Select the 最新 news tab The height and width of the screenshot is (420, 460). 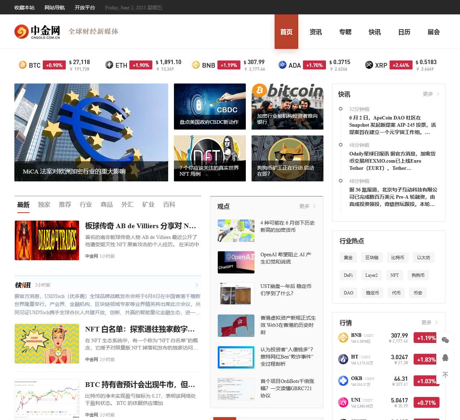coord(23,205)
